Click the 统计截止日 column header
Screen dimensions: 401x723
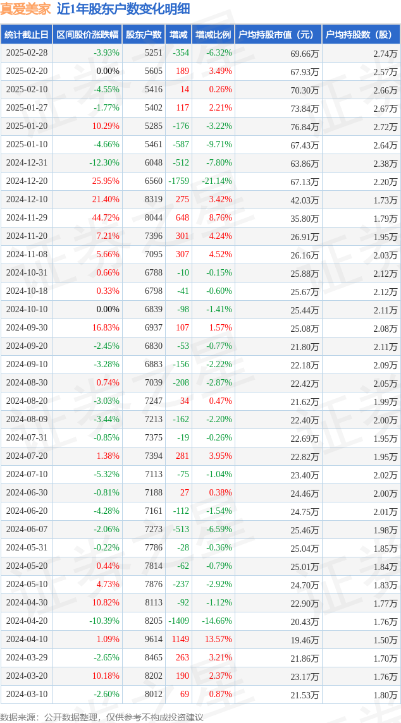coord(27,35)
